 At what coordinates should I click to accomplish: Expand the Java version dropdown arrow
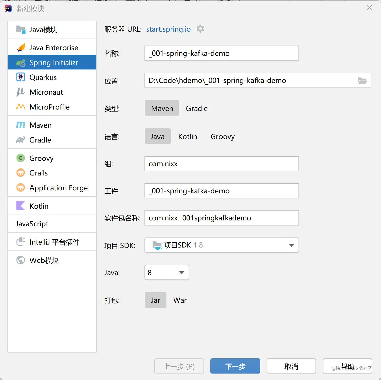coord(182,272)
